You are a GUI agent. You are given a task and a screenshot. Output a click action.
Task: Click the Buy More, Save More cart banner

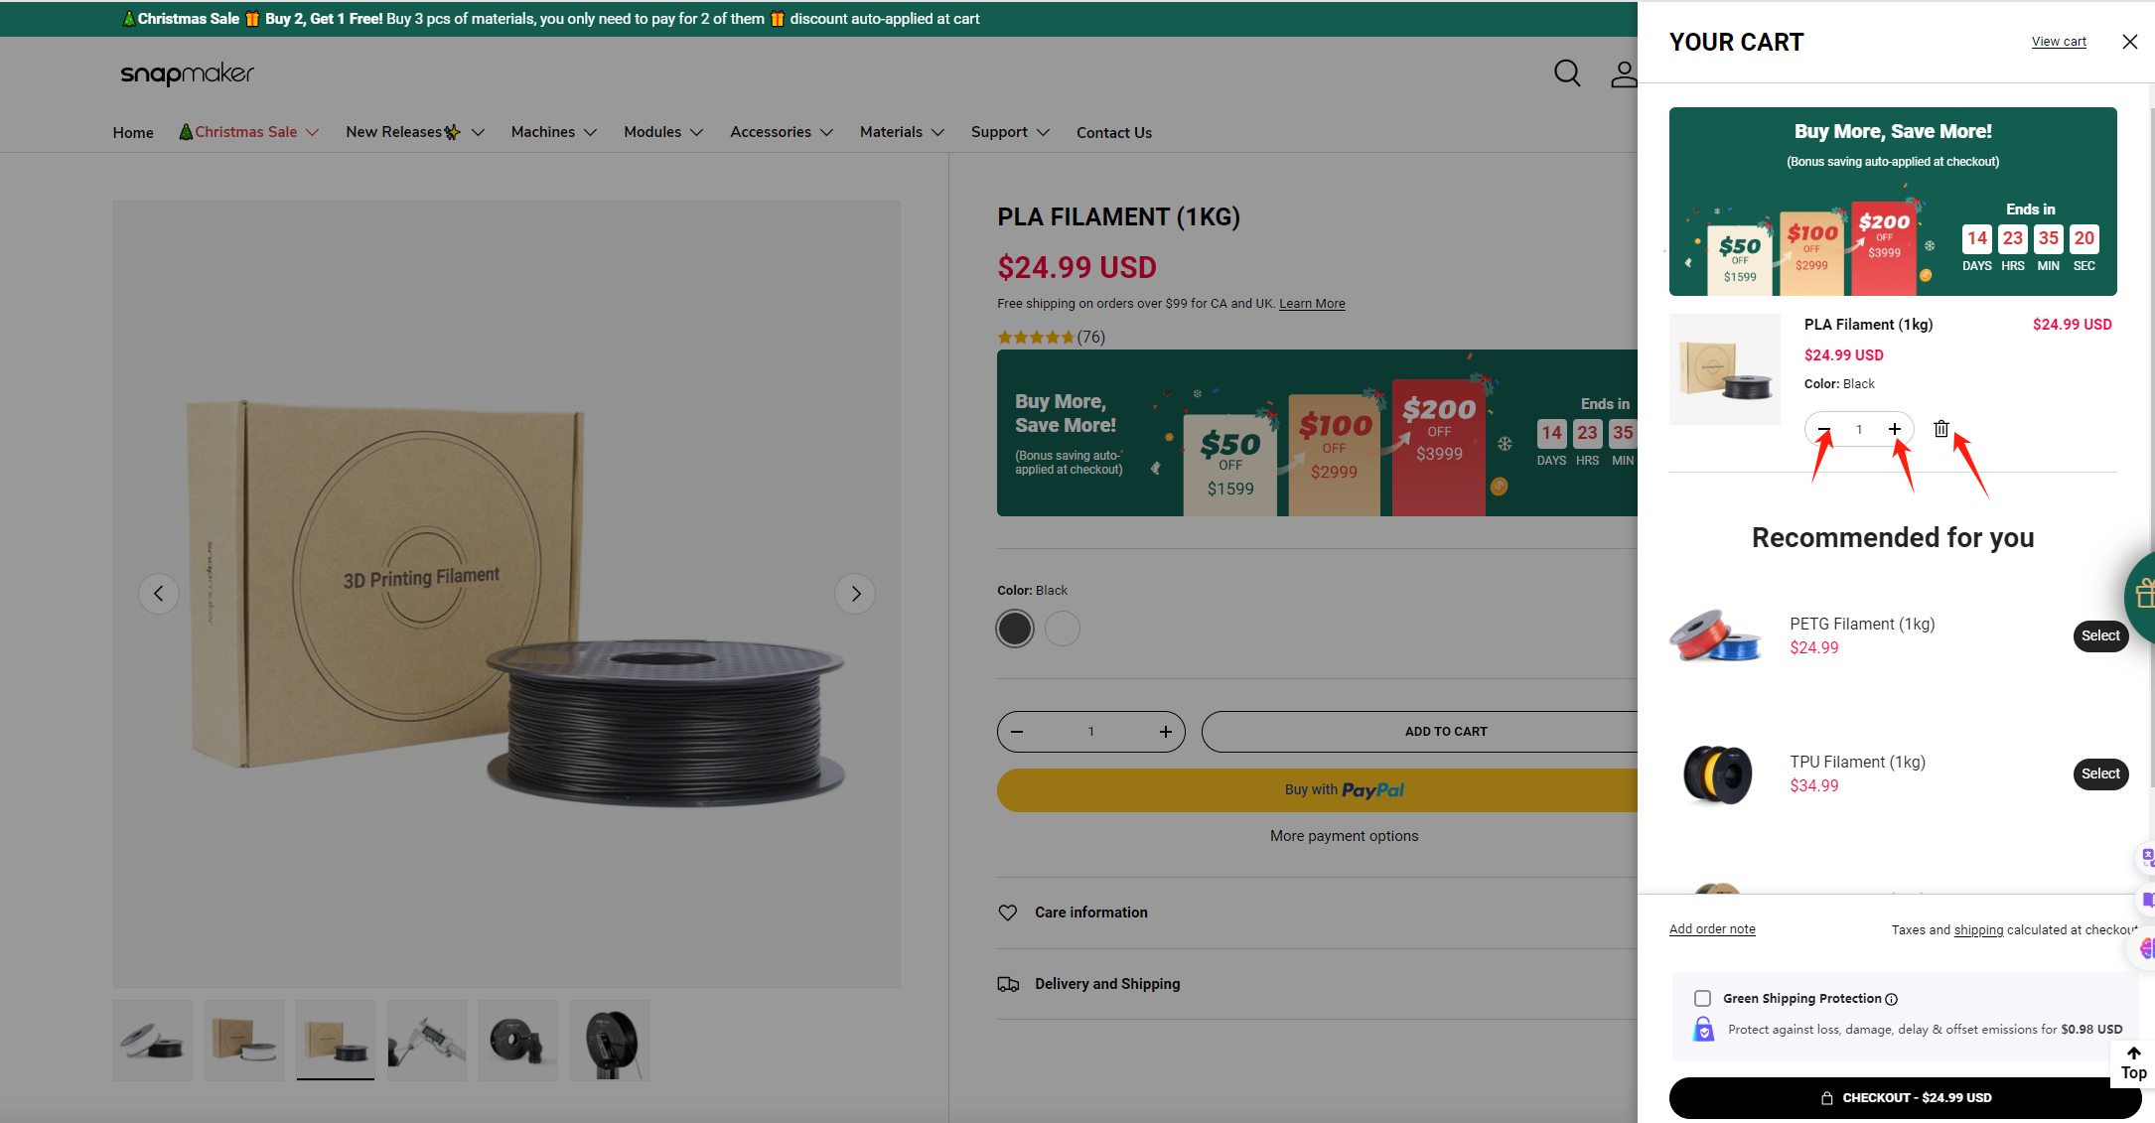tap(1893, 202)
